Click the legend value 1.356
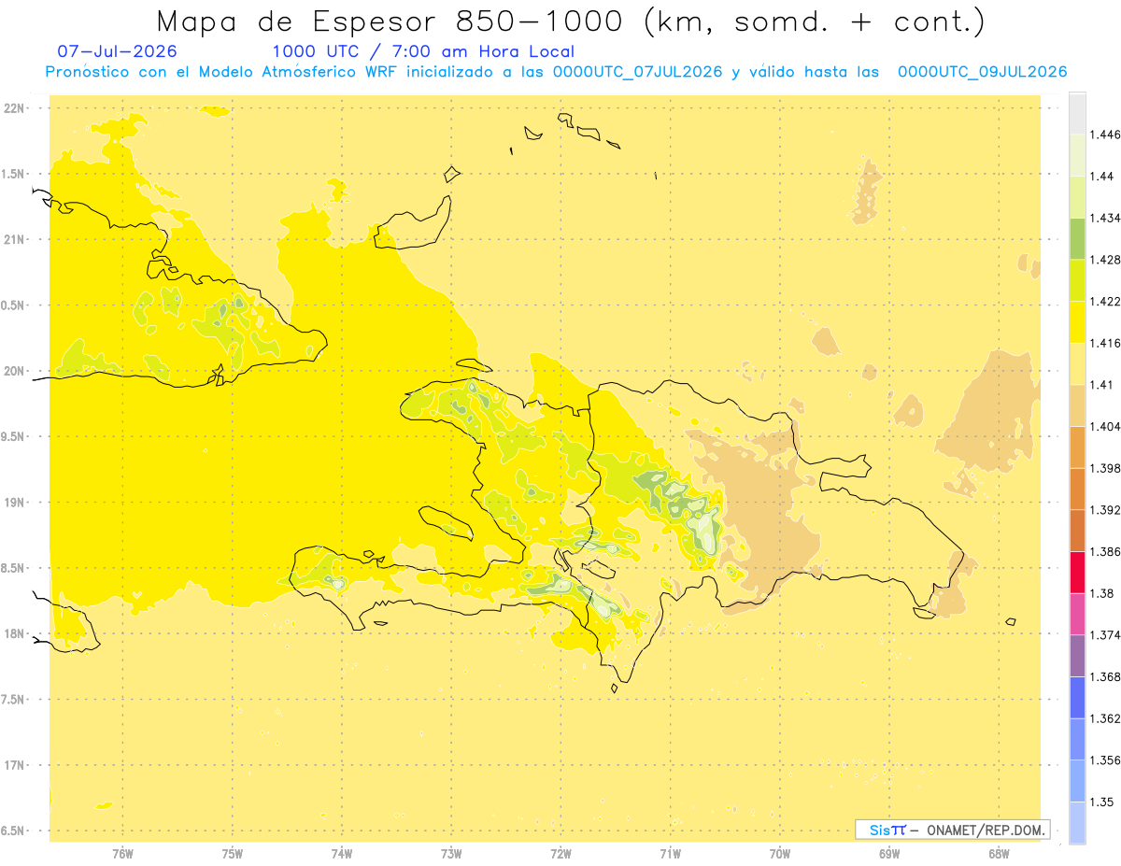The image size is (1121, 866). click(x=1105, y=760)
